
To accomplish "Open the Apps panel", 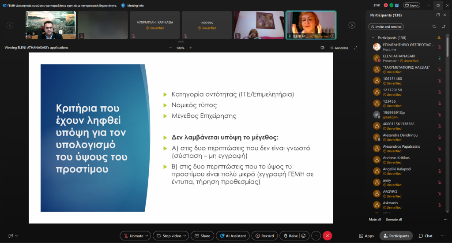I will click(366, 236).
